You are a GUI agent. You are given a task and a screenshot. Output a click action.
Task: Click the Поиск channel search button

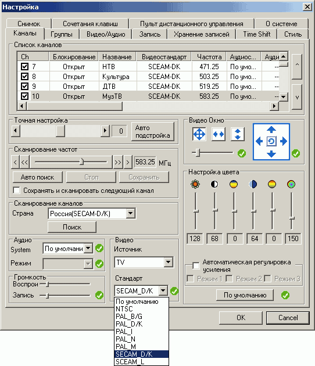72,227
